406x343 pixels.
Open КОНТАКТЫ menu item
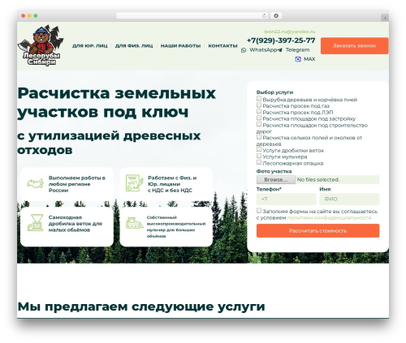coord(222,46)
